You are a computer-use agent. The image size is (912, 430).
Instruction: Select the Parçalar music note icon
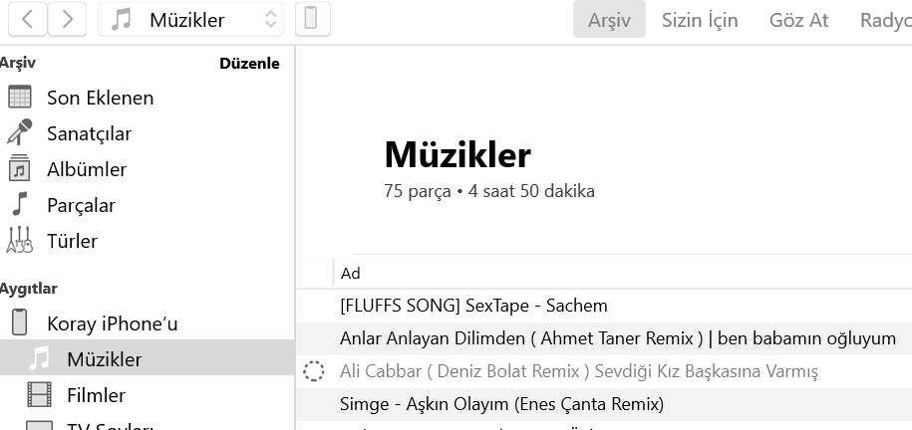click(20, 205)
